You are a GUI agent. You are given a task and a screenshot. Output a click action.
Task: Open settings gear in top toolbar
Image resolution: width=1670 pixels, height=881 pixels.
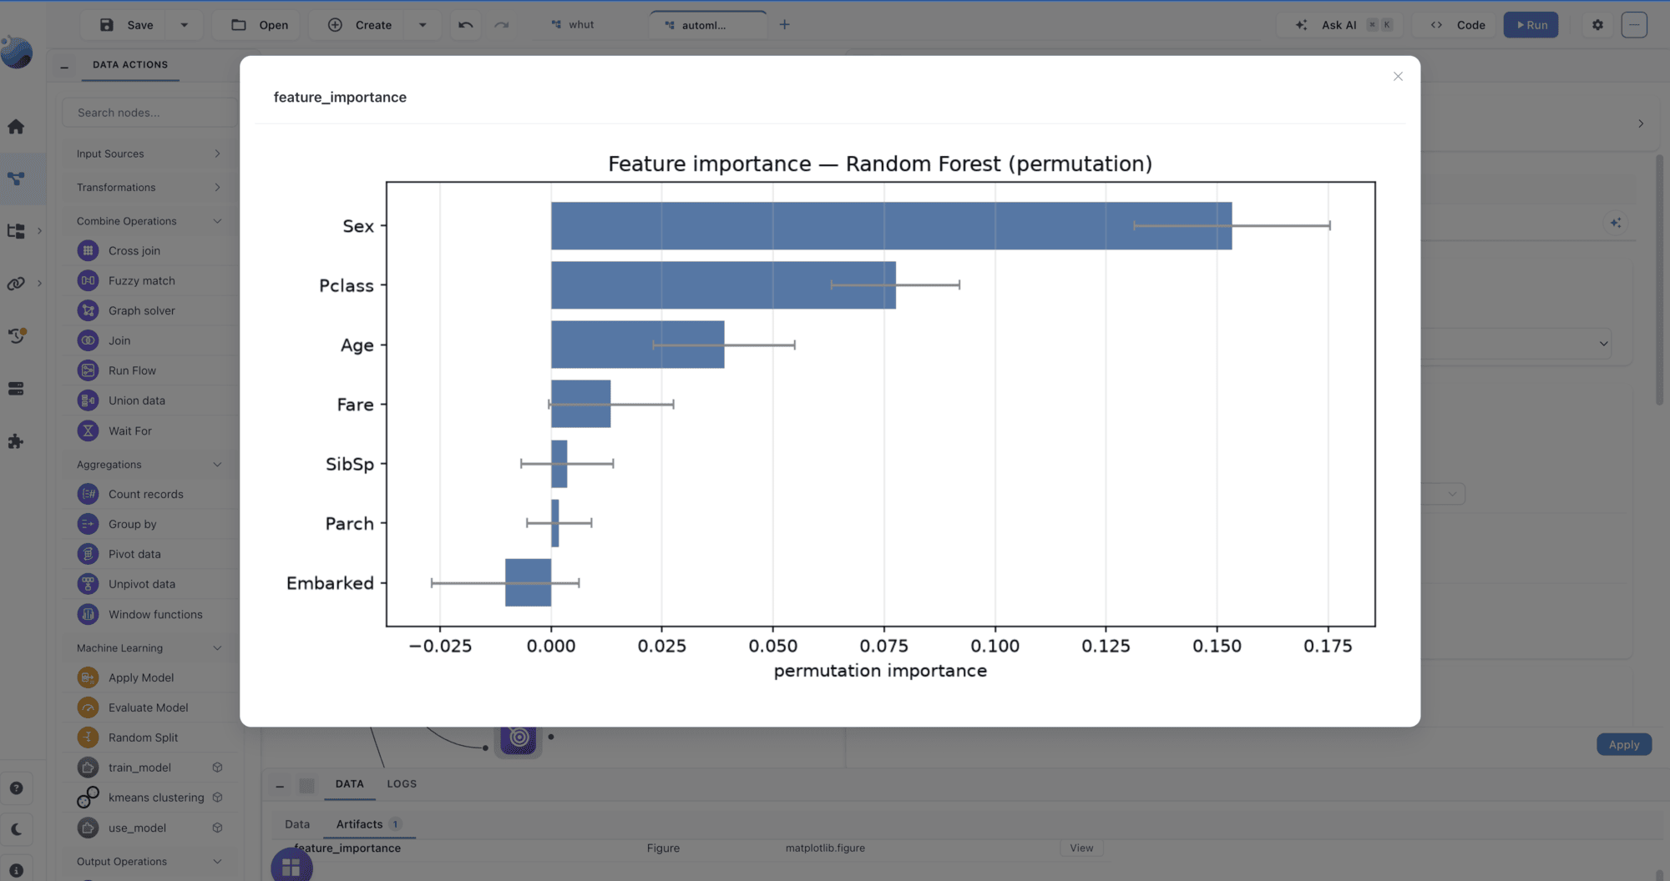(x=1597, y=25)
